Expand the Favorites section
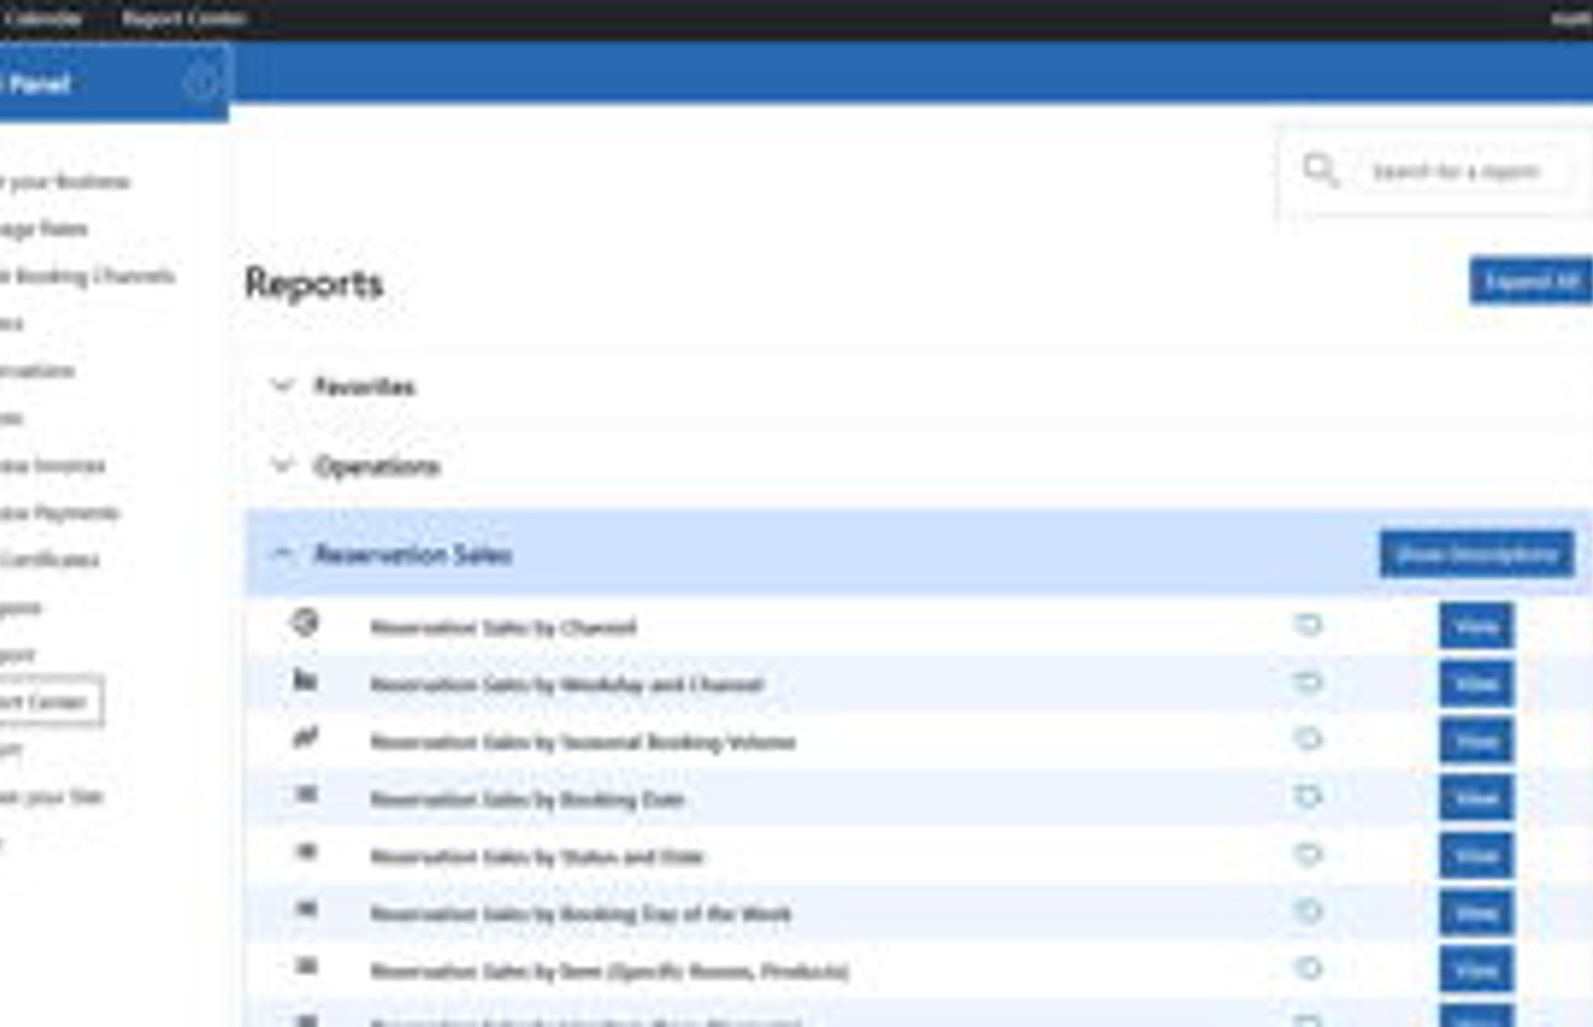This screenshot has height=1027, width=1593. tap(283, 385)
